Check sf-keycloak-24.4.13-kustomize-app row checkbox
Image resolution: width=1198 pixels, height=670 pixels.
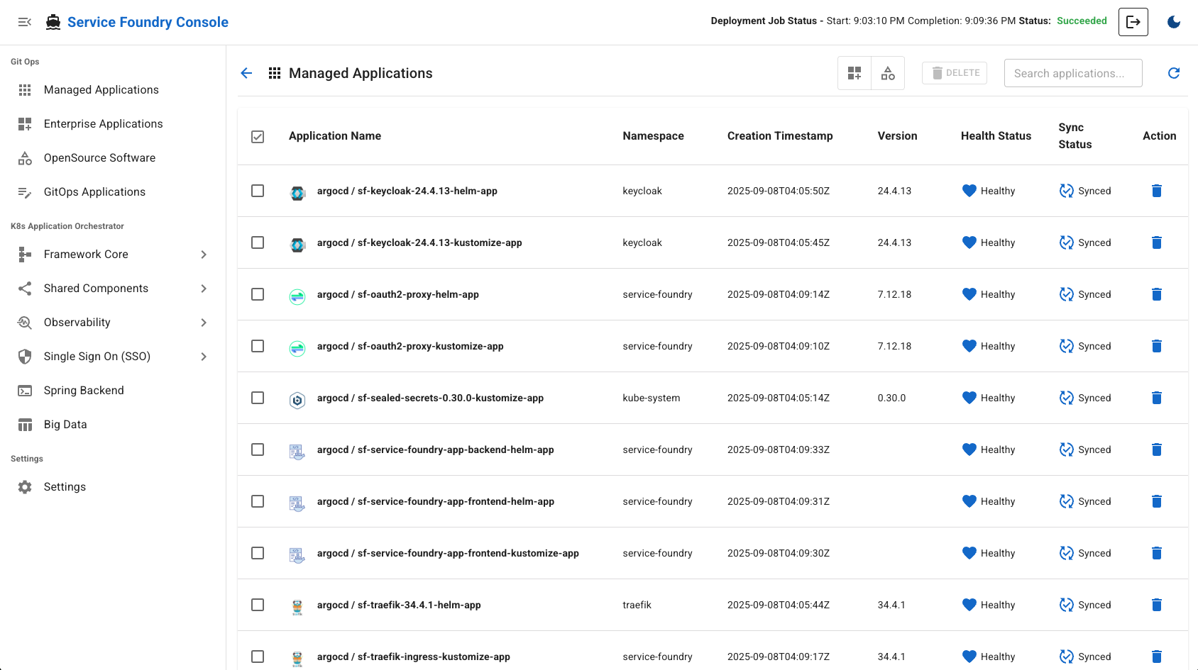tap(258, 242)
